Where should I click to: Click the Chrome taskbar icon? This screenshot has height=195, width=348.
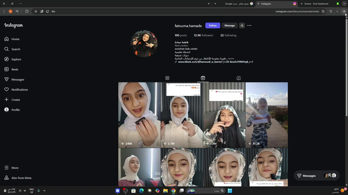coord(173,191)
